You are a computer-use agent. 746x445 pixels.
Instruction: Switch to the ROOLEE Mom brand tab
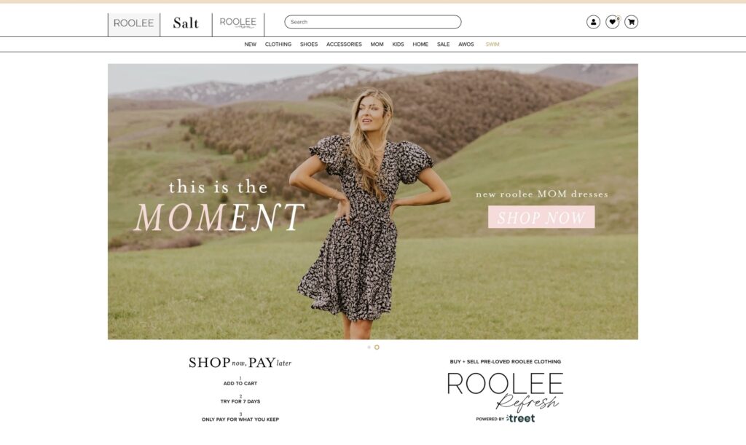[x=238, y=24]
